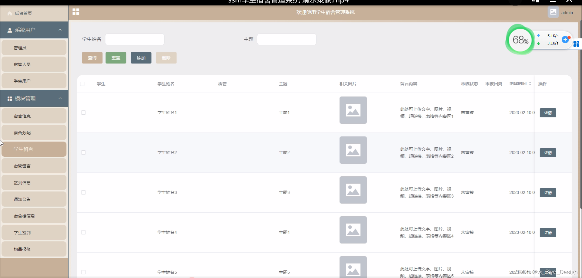Viewport: 582px width, 278px height.
Task: Click the 留言内容 column header
Action: [x=409, y=84]
